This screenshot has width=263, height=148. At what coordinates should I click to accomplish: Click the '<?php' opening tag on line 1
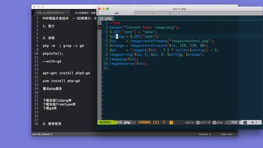115,23
